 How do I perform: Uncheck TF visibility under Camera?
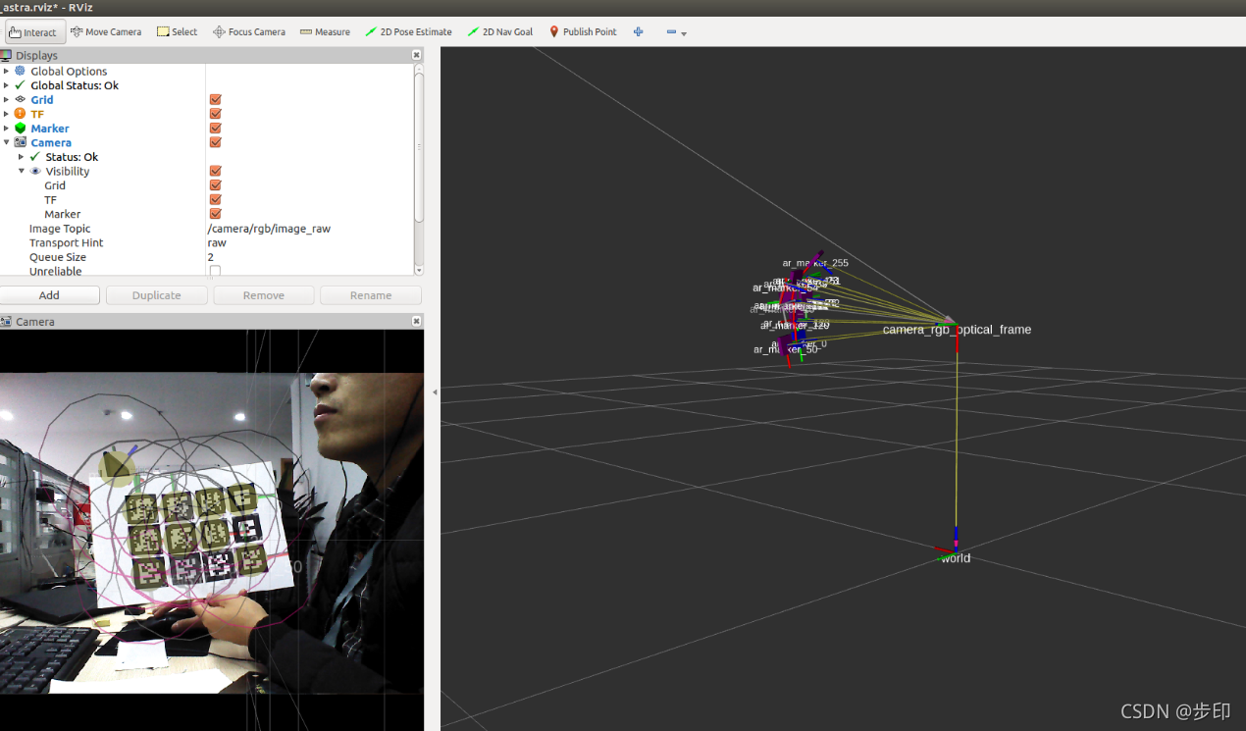[x=215, y=199]
